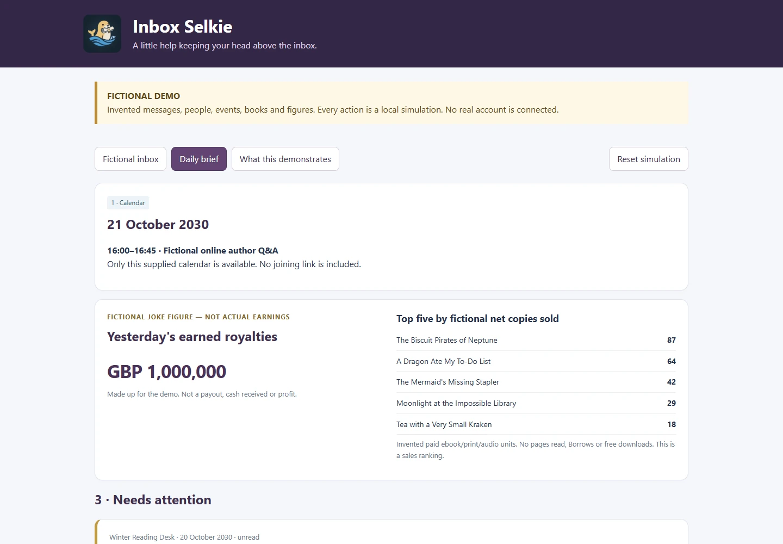Click the Top five by fictional net copies heading
Viewport: 783px width, 544px height.
(477, 319)
